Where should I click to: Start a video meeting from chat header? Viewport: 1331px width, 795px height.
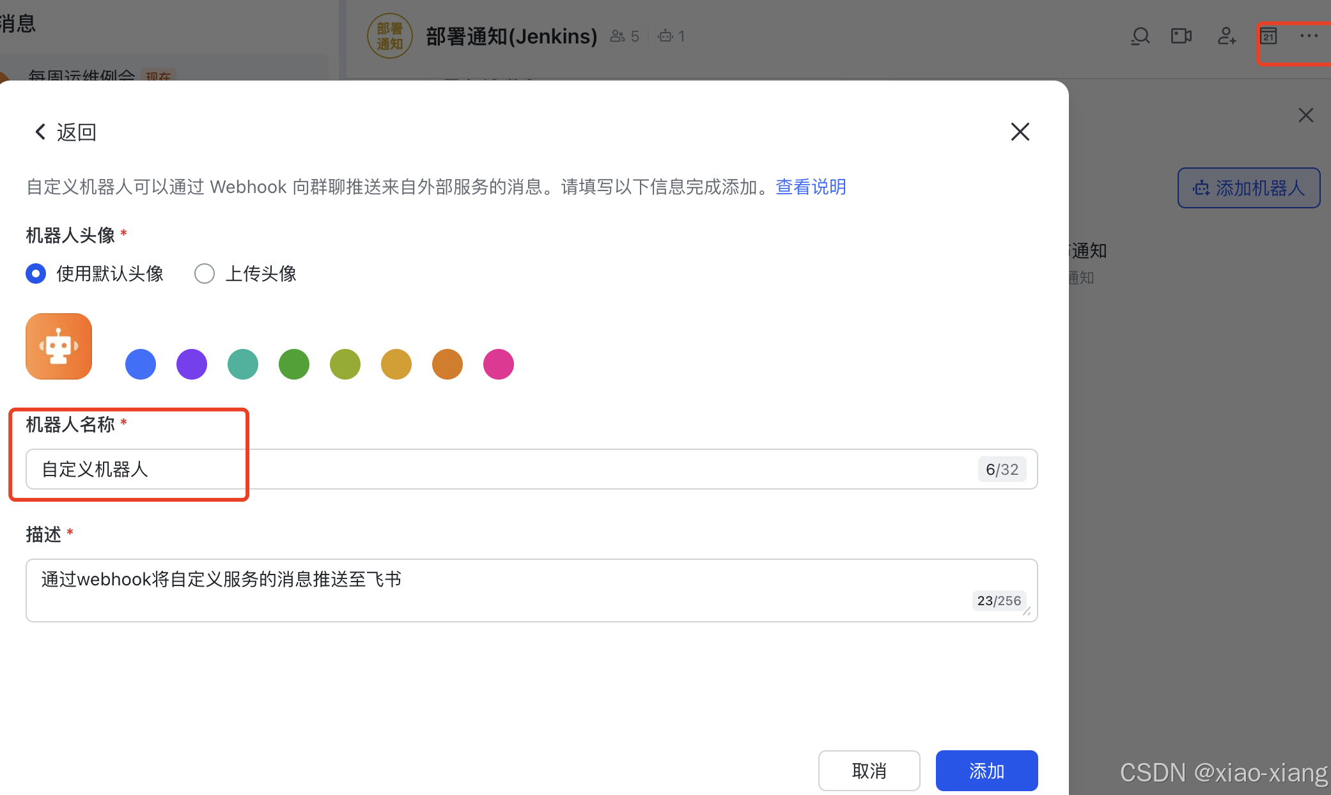[1181, 36]
